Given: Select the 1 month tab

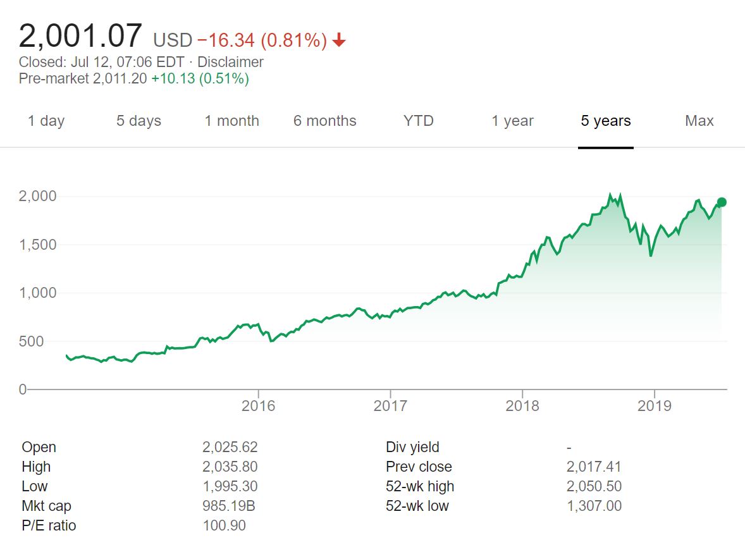Looking at the screenshot, I should coord(231,121).
